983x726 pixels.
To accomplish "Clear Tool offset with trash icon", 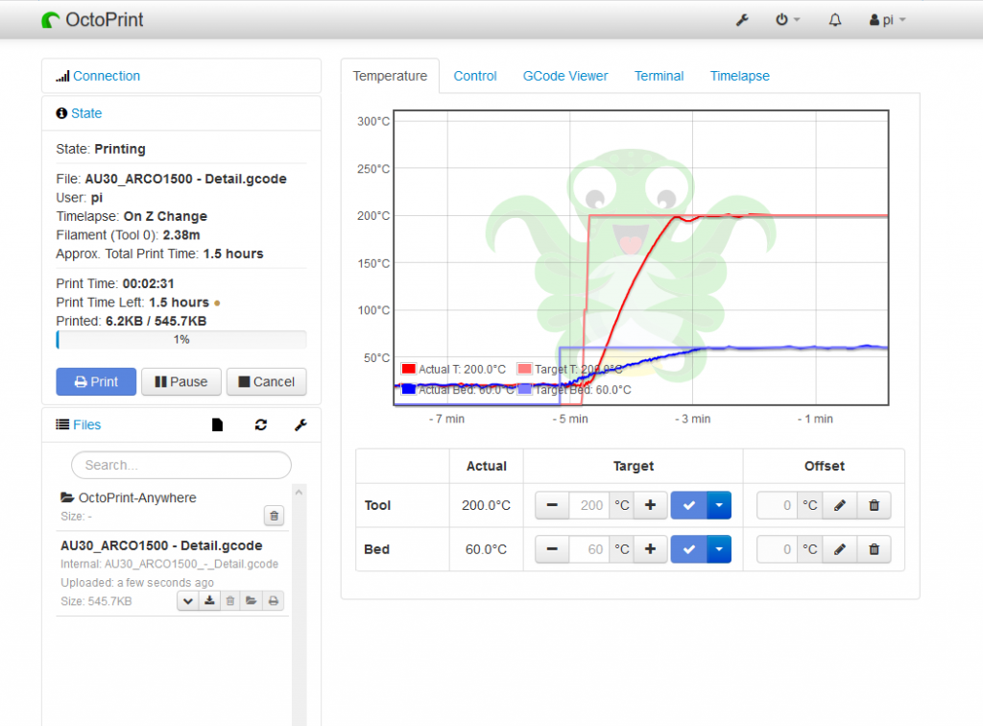I will tap(874, 505).
